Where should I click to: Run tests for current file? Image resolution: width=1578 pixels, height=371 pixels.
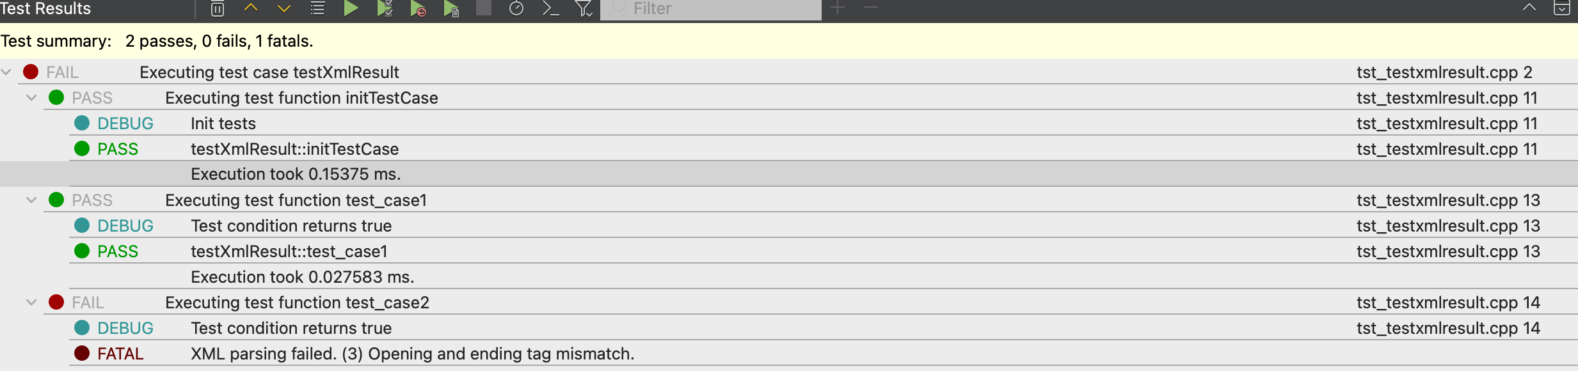[x=451, y=8]
